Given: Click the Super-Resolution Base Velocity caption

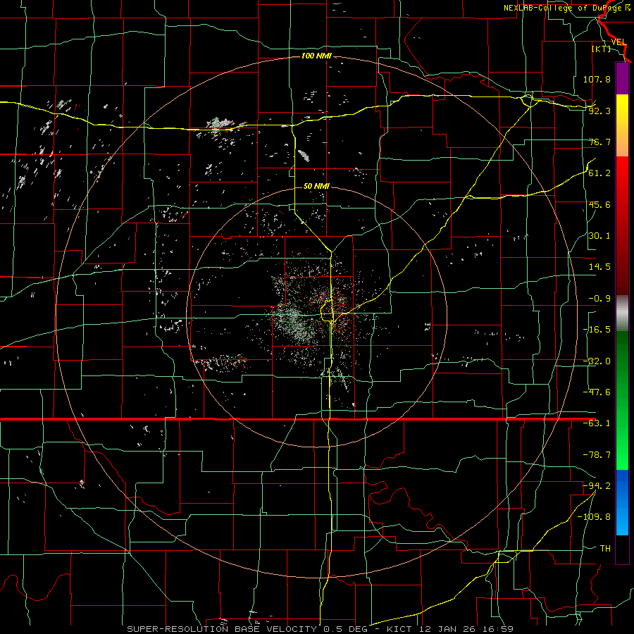Looking at the screenshot, I should [x=320, y=629].
